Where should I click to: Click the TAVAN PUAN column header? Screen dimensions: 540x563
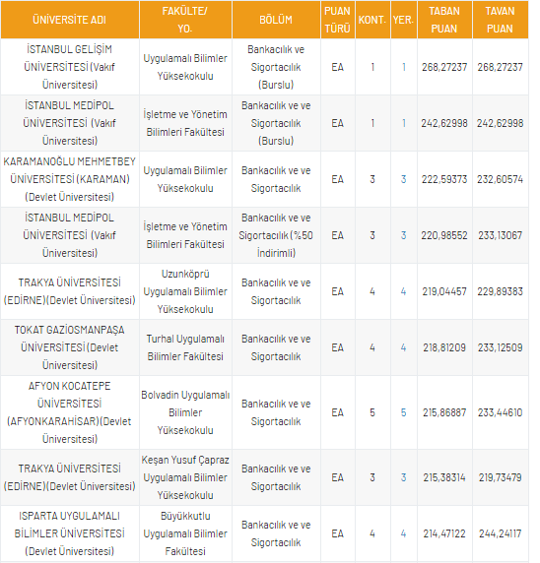tap(501, 20)
